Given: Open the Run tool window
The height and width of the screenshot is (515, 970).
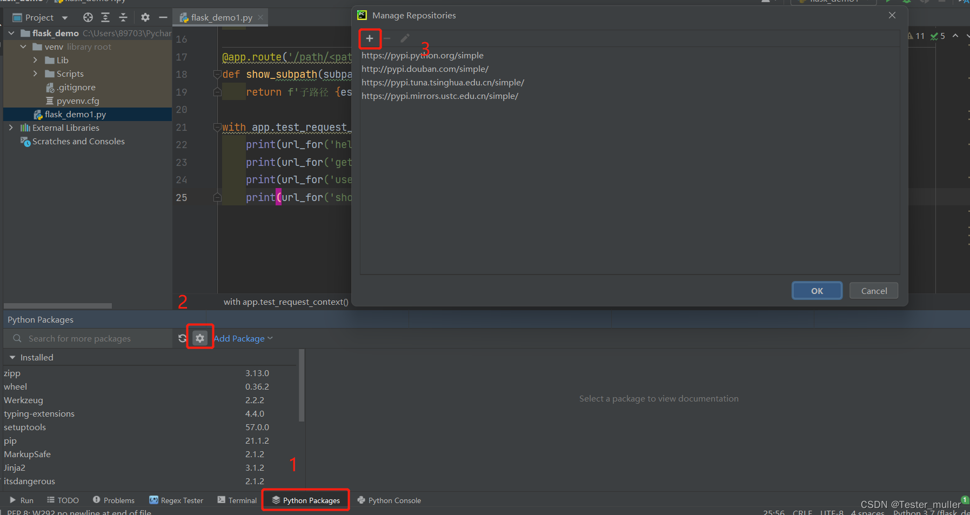Looking at the screenshot, I should [x=22, y=500].
